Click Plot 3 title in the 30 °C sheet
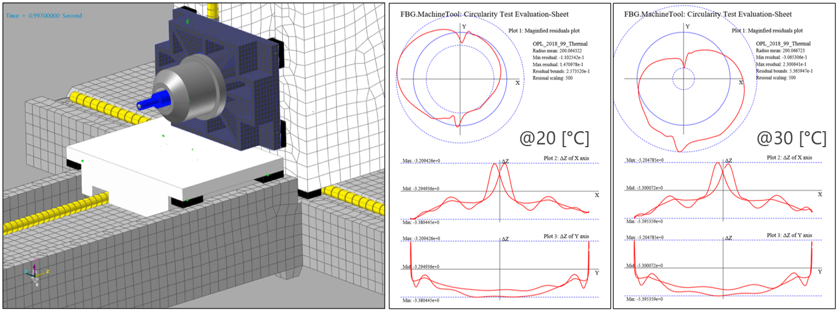 tap(789, 235)
